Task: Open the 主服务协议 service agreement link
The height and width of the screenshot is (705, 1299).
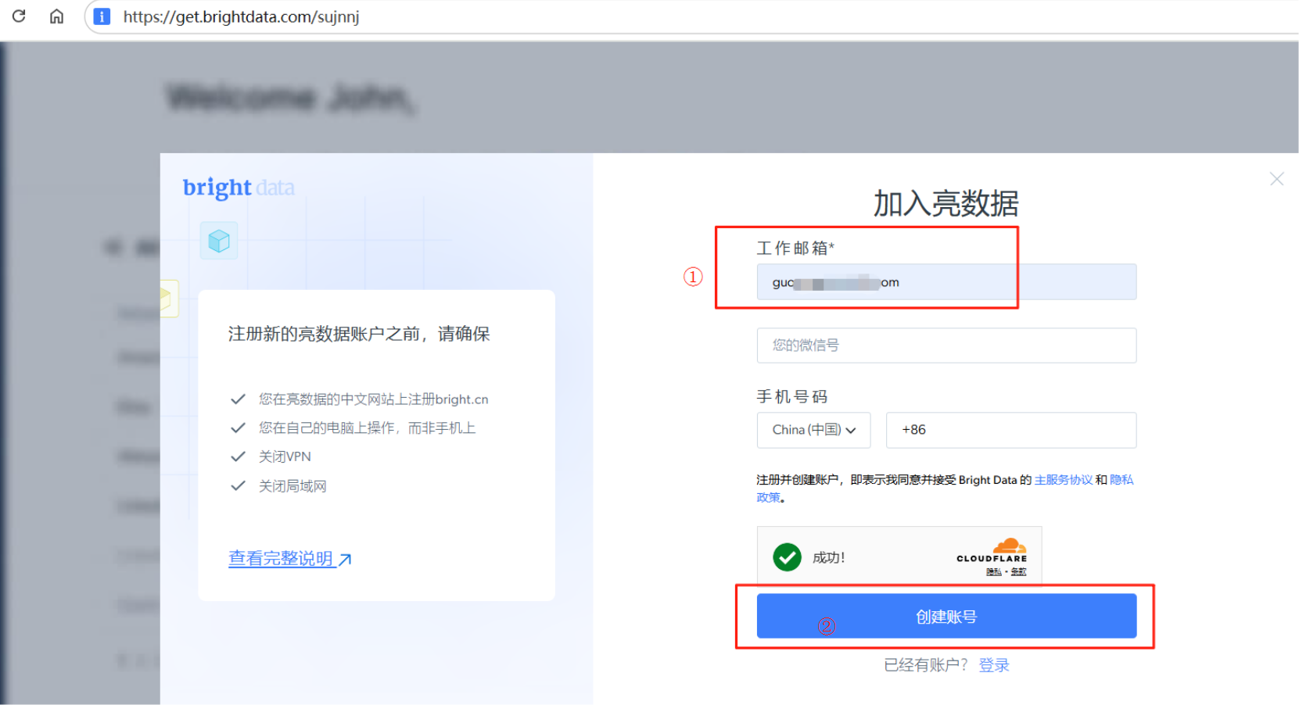Action: click(x=1064, y=480)
